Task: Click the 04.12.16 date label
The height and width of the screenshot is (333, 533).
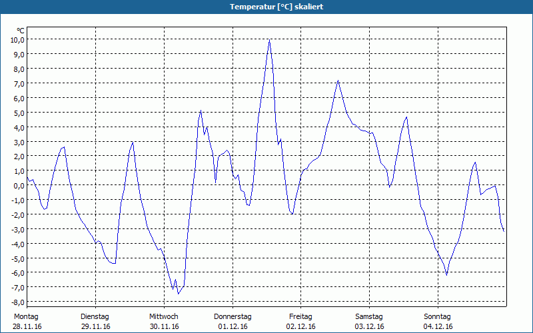Action: pos(438,326)
